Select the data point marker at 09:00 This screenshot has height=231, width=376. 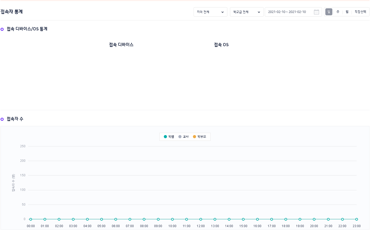(158, 219)
